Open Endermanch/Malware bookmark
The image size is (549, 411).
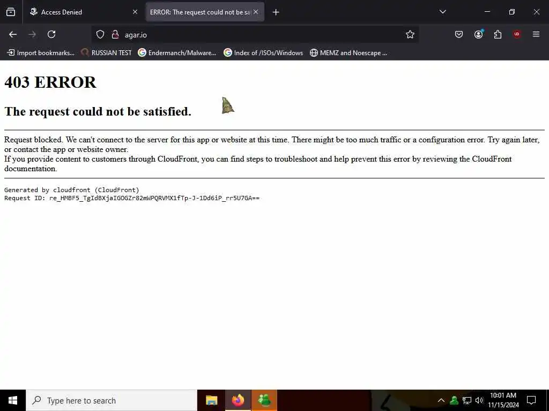[177, 53]
